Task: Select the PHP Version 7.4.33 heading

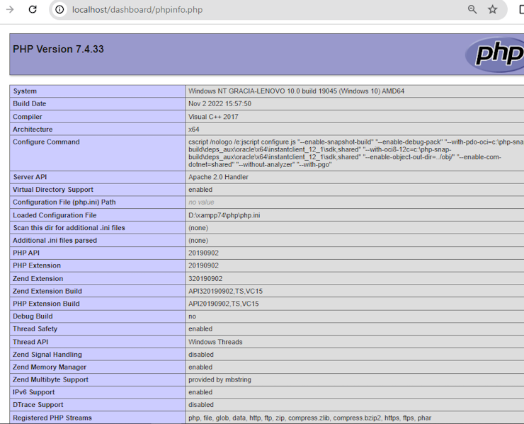Action: pos(59,49)
